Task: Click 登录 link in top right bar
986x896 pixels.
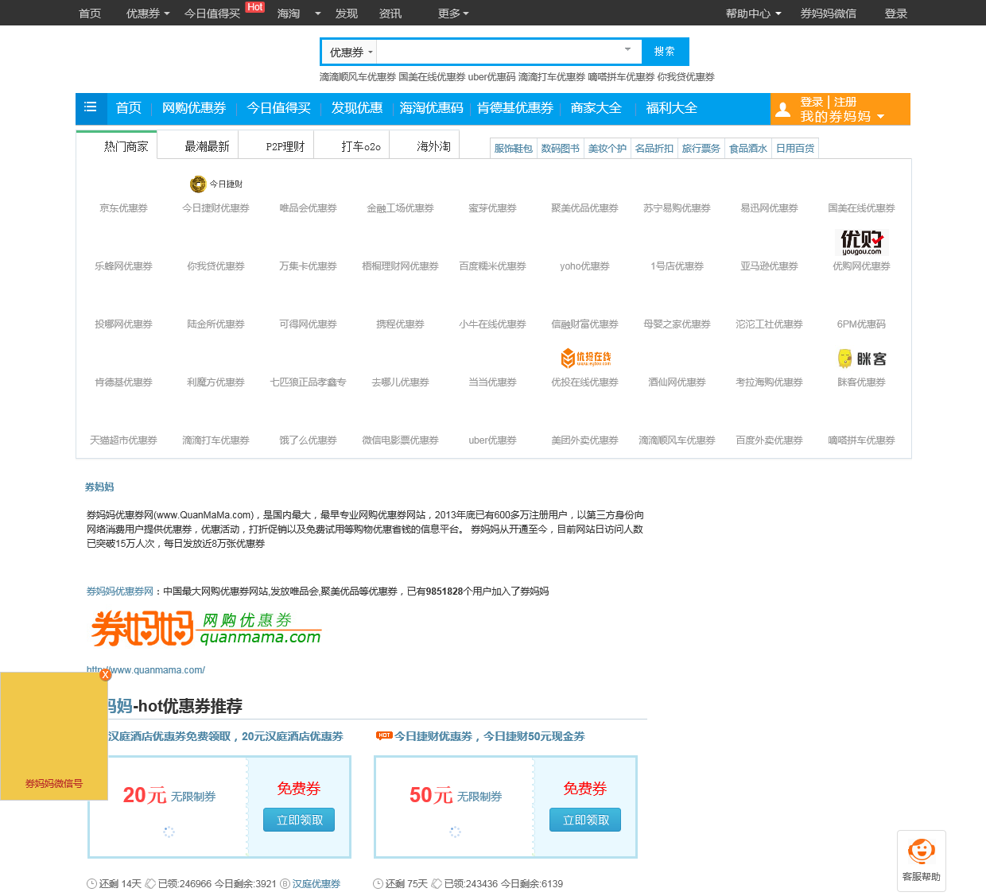Action: [896, 14]
